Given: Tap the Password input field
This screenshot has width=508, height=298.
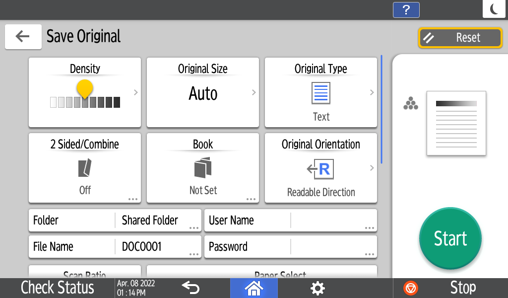Looking at the screenshot, I should (333, 247).
